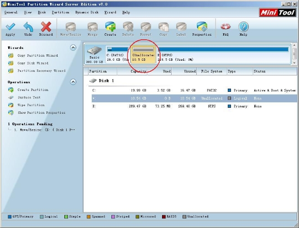This screenshot has width=299, height=228.
Task: Click the Label toolbar icon
Action: click(181, 27)
